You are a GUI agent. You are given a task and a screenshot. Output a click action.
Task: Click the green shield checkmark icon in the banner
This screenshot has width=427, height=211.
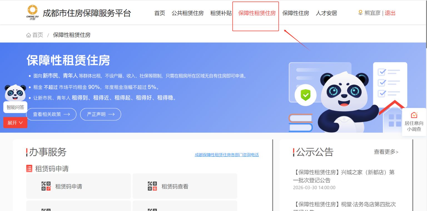pos(306,95)
